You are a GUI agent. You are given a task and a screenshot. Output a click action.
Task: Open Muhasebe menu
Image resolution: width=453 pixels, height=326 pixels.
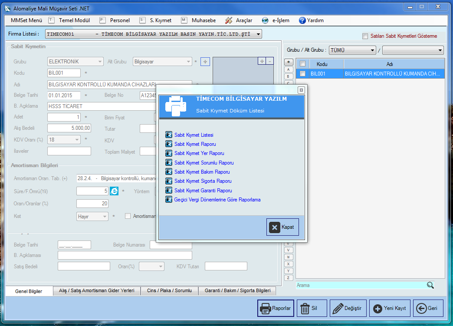[204, 20]
